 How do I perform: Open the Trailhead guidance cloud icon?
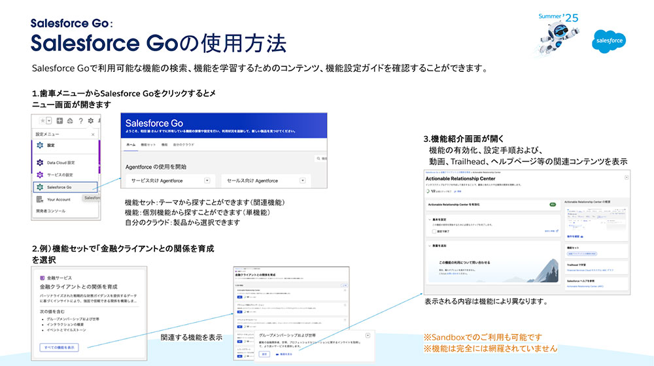click(x=70, y=121)
